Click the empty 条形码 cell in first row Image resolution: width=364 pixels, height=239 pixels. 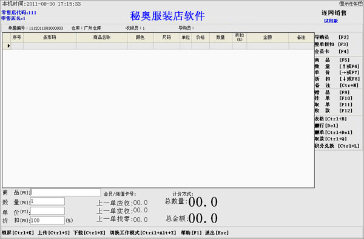[50, 46]
